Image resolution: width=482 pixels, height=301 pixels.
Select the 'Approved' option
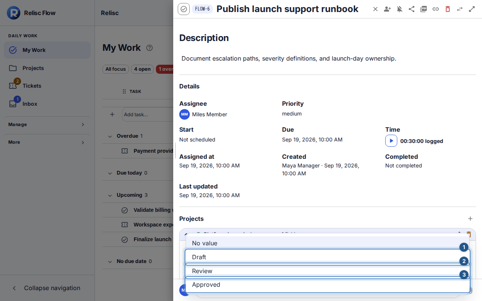328,285
